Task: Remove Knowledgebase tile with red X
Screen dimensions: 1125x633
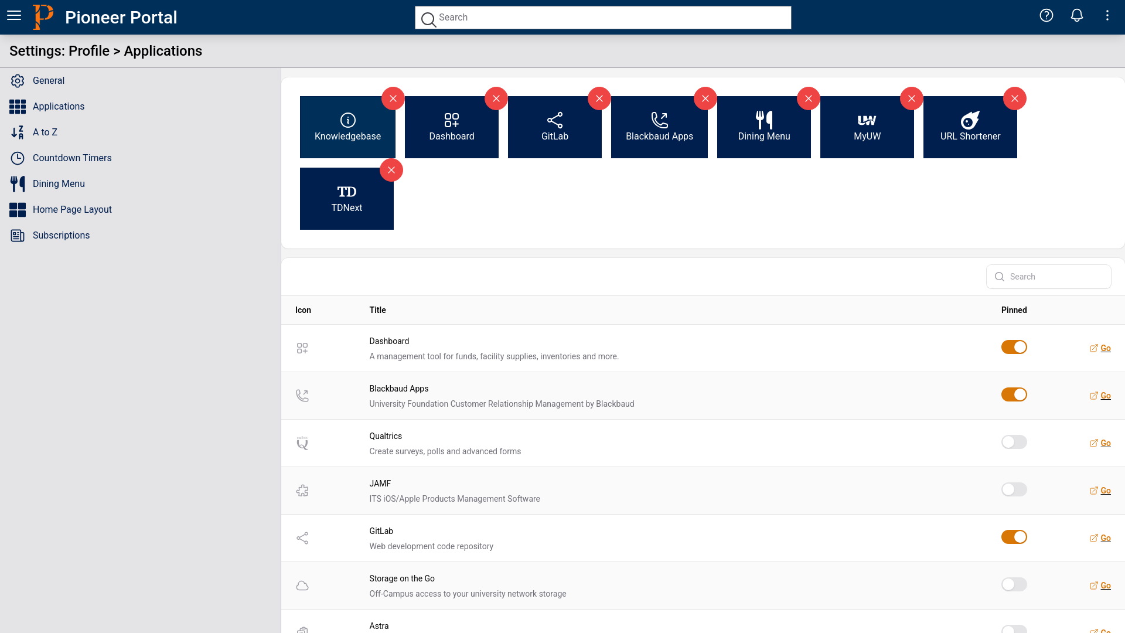Action: 393,98
